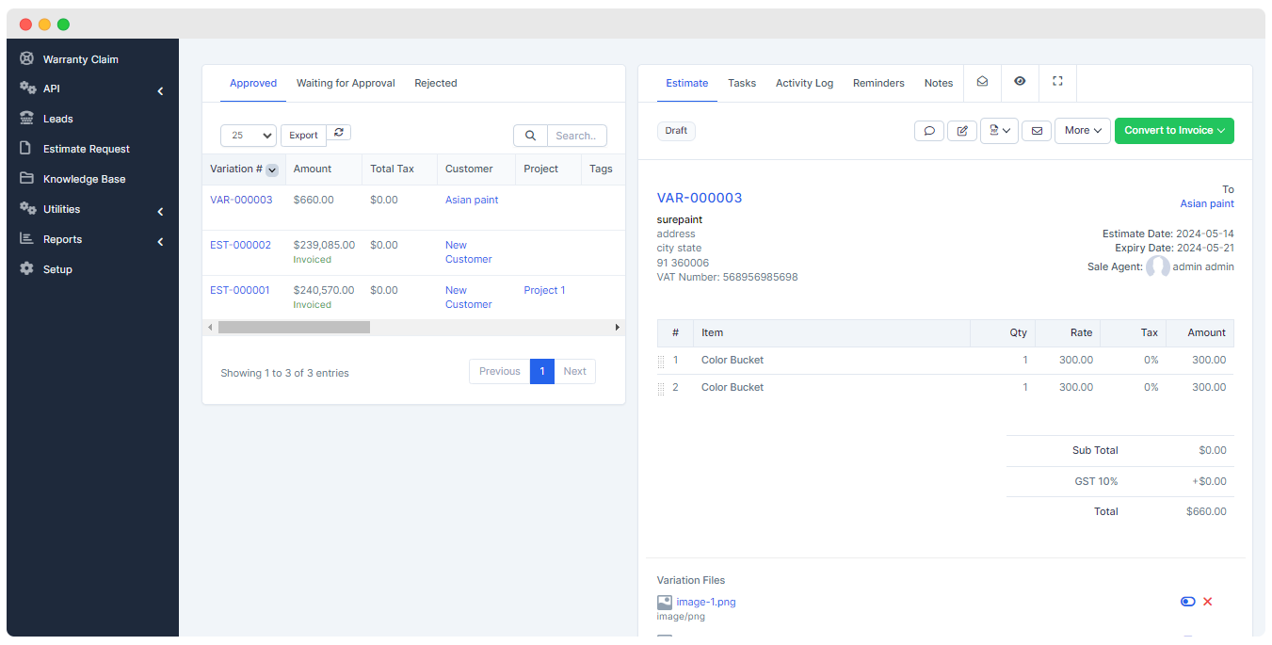Open Warranty Claim lifebuoy icon in sidebar

(x=26, y=58)
